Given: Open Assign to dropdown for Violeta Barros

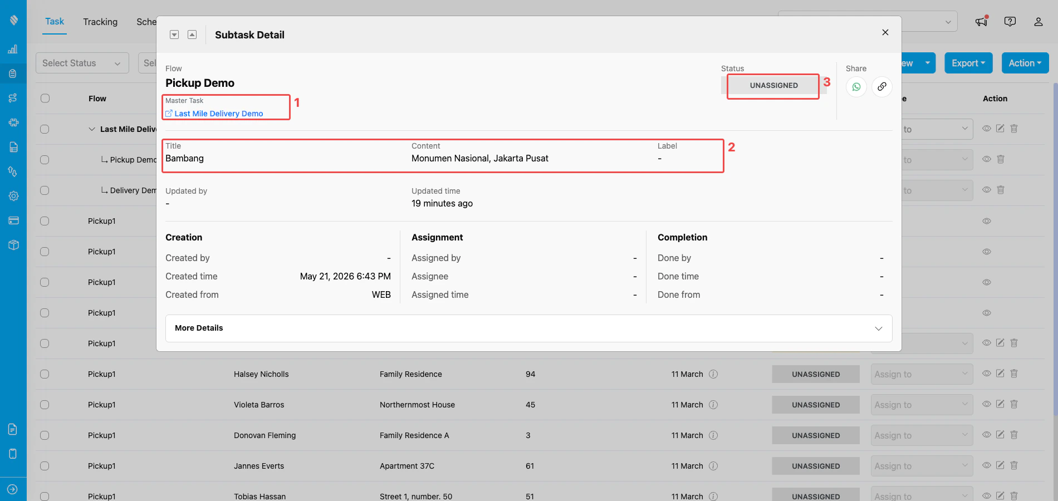Looking at the screenshot, I should click(922, 405).
